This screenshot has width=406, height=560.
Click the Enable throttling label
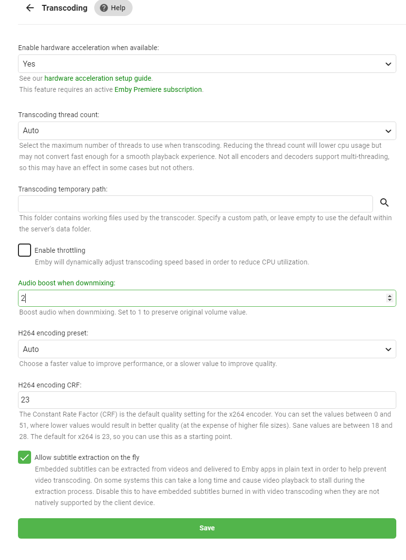pyautogui.click(x=60, y=250)
